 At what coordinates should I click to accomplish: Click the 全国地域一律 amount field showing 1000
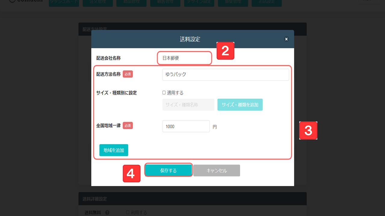tap(186, 126)
